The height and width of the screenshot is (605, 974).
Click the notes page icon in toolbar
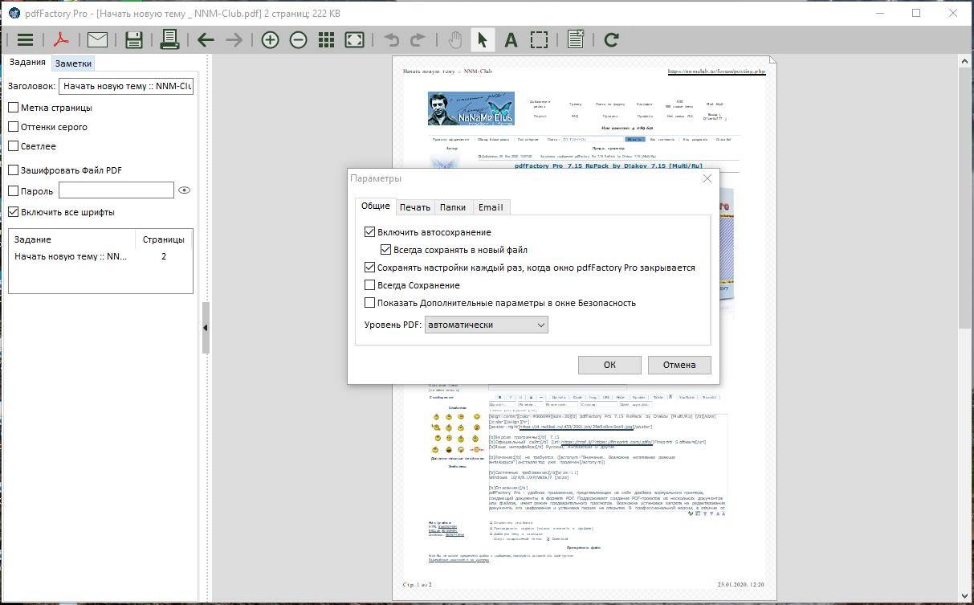(x=575, y=39)
